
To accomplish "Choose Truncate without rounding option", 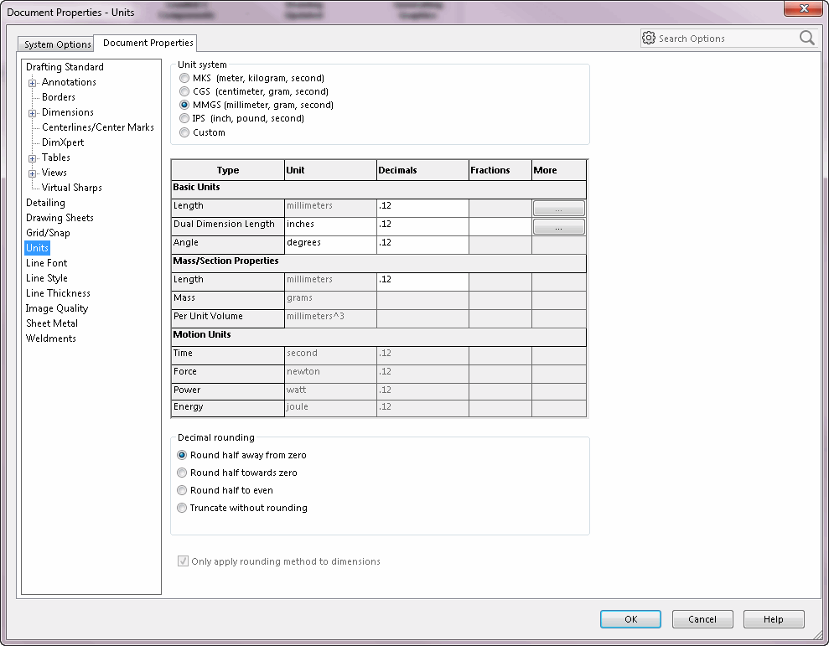I will (182, 508).
